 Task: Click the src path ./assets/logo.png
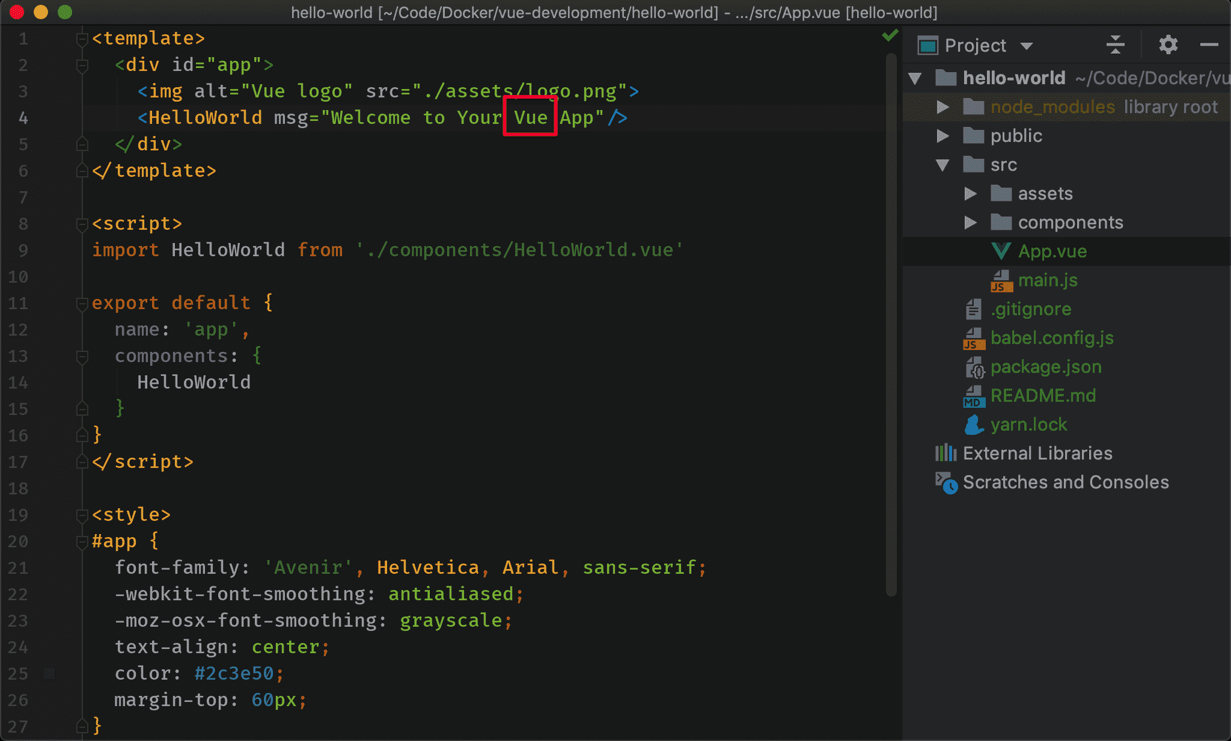(x=521, y=91)
